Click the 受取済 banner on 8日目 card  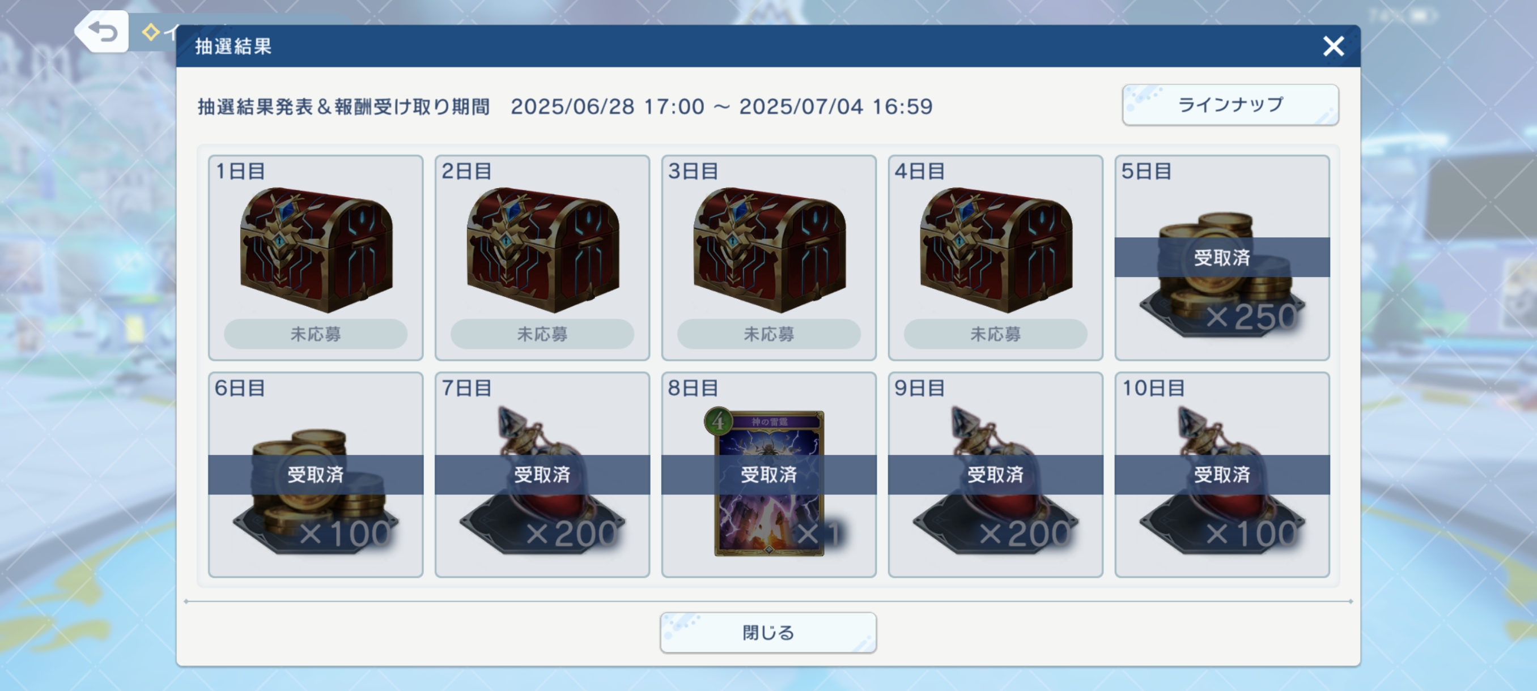769,475
